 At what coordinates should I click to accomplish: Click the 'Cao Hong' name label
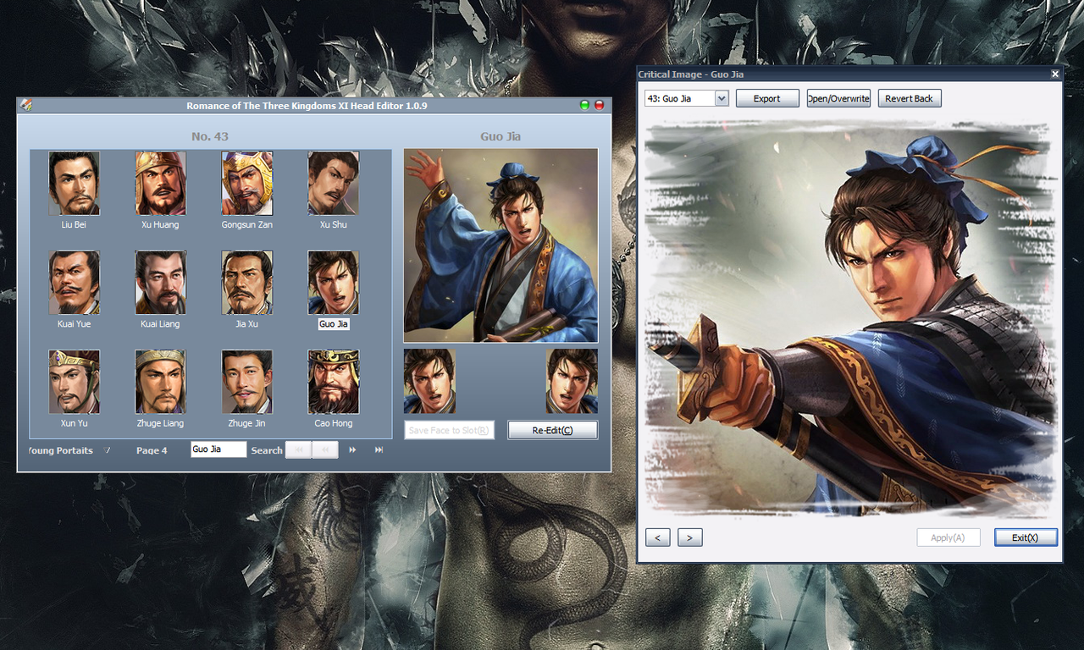click(334, 423)
